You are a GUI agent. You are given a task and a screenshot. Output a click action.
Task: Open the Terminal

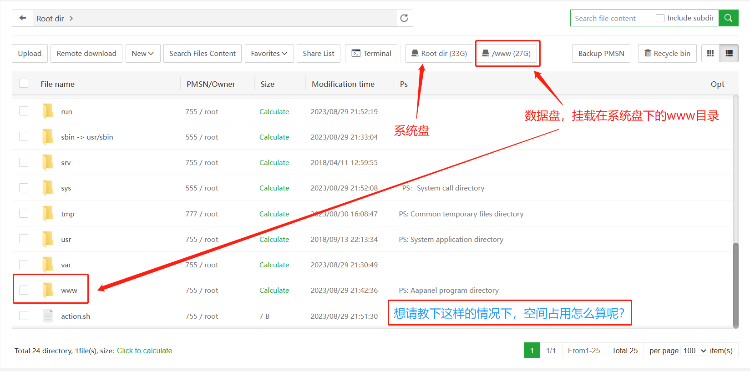(371, 54)
